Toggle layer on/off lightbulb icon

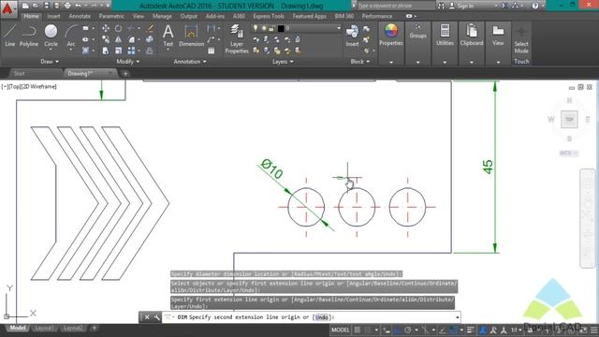pos(256,28)
